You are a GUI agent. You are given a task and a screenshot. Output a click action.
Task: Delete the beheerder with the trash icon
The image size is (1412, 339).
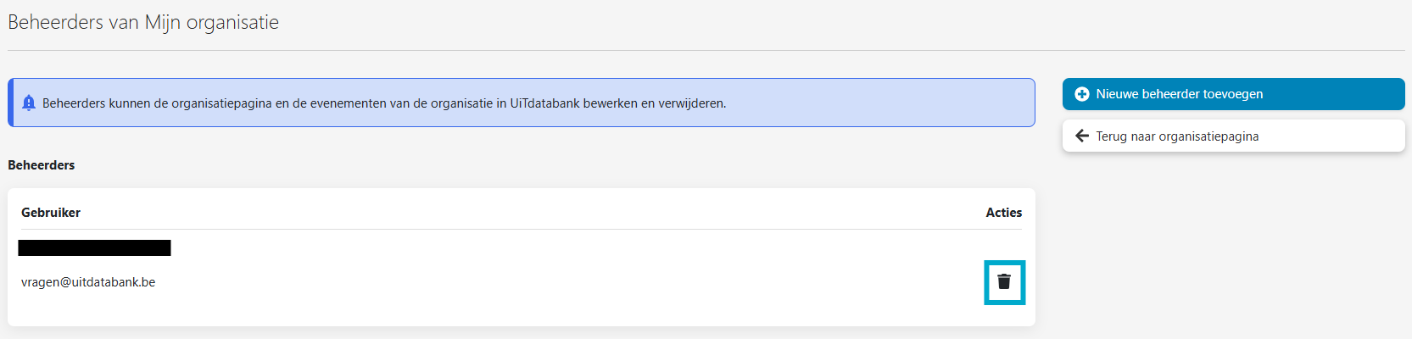(x=1004, y=281)
